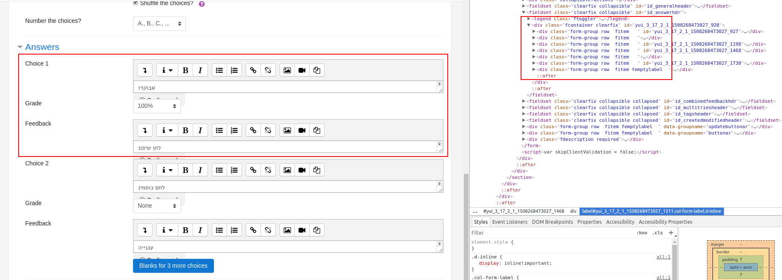Expand id_multitriesheader fieldset node

coord(524,107)
